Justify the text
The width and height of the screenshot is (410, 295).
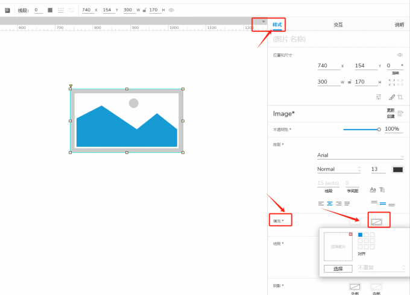(347, 203)
